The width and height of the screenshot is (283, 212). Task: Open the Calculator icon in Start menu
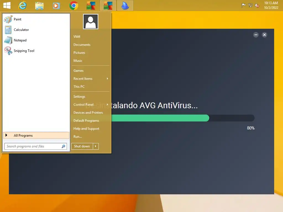click(8, 30)
